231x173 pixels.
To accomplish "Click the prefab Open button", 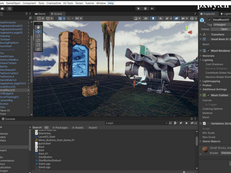I will pos(224,29).
